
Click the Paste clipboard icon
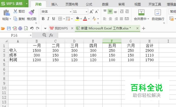tap(6, 13)
